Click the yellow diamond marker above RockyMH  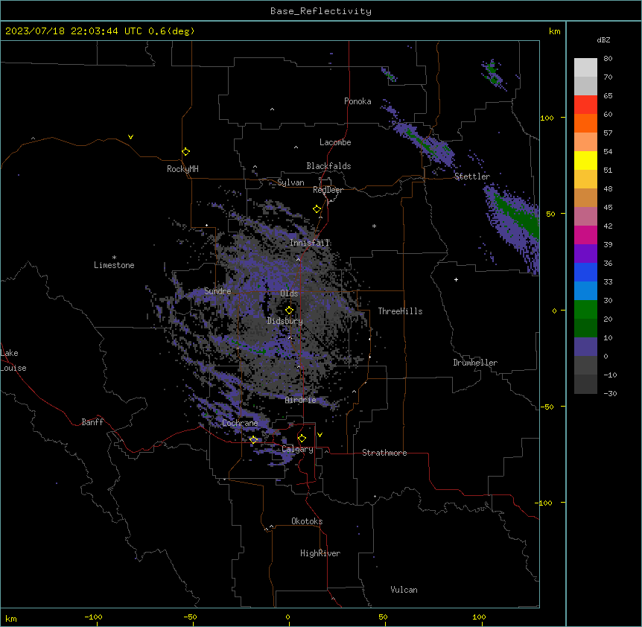186,152
